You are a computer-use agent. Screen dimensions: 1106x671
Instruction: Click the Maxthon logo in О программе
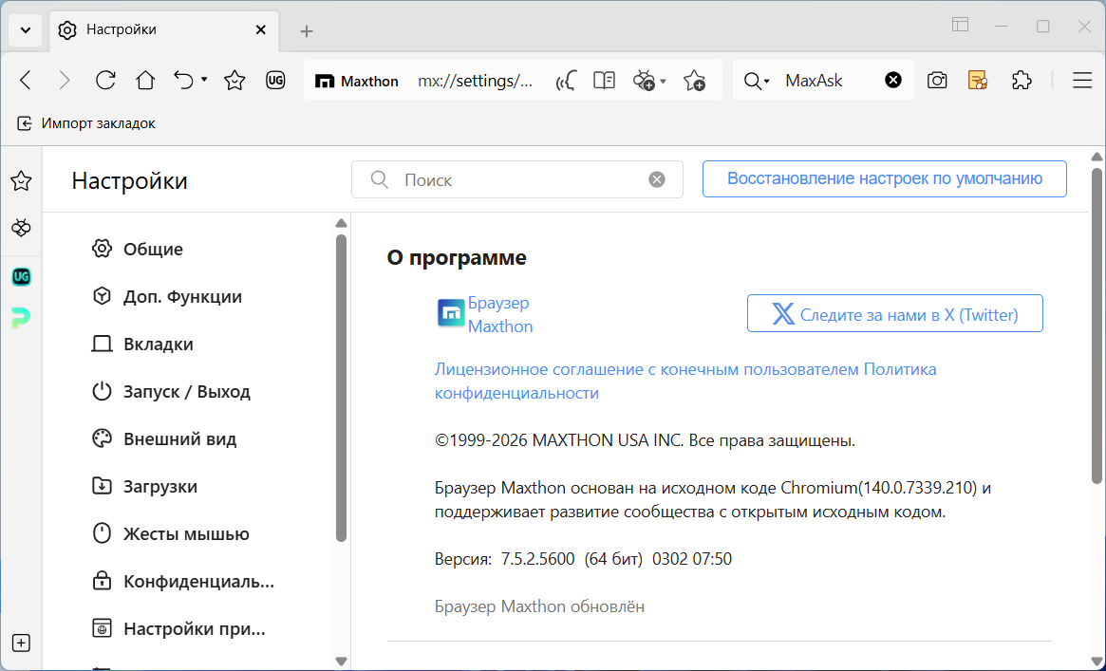451,313
